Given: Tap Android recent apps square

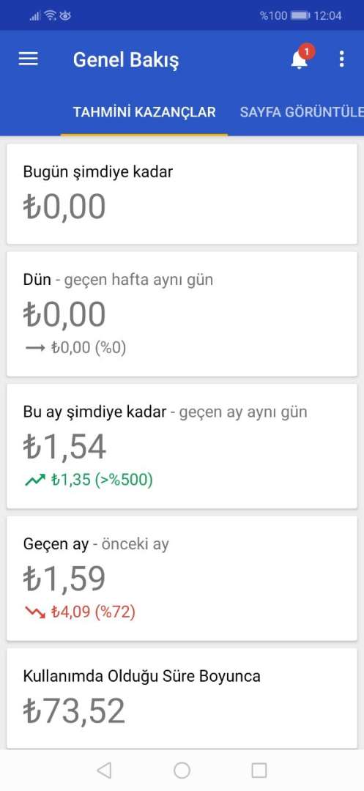Looking at the screenshot, I should 259,770.
